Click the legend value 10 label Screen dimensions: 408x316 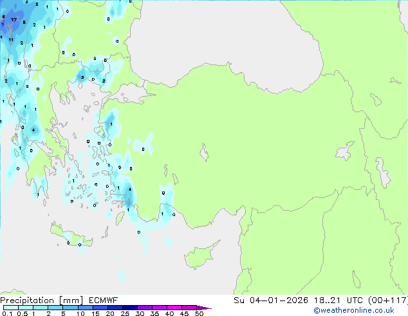(x=80, y=314)
